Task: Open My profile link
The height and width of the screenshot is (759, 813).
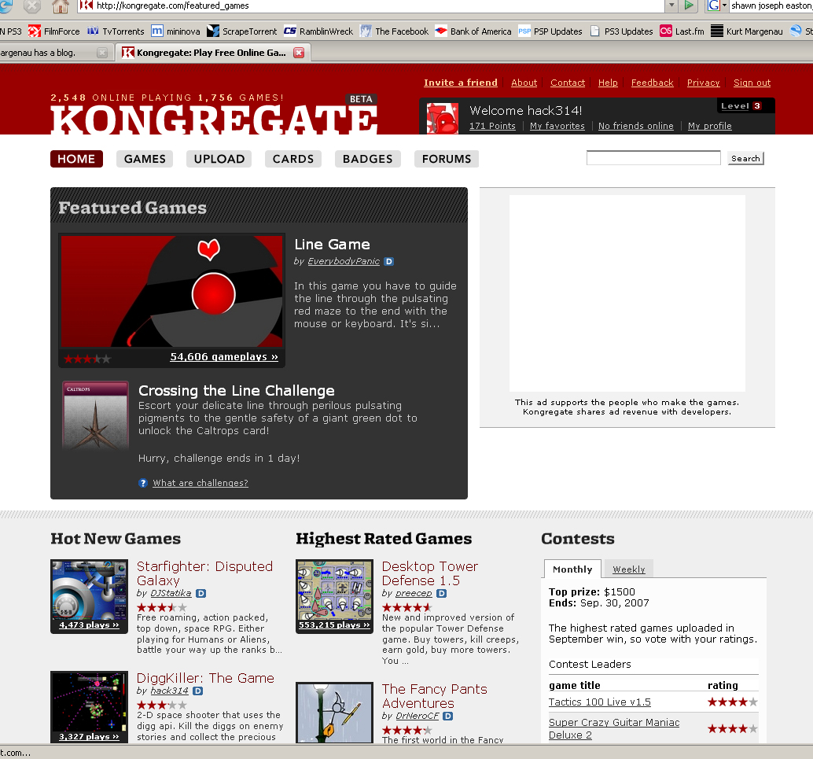Action: 709,126
